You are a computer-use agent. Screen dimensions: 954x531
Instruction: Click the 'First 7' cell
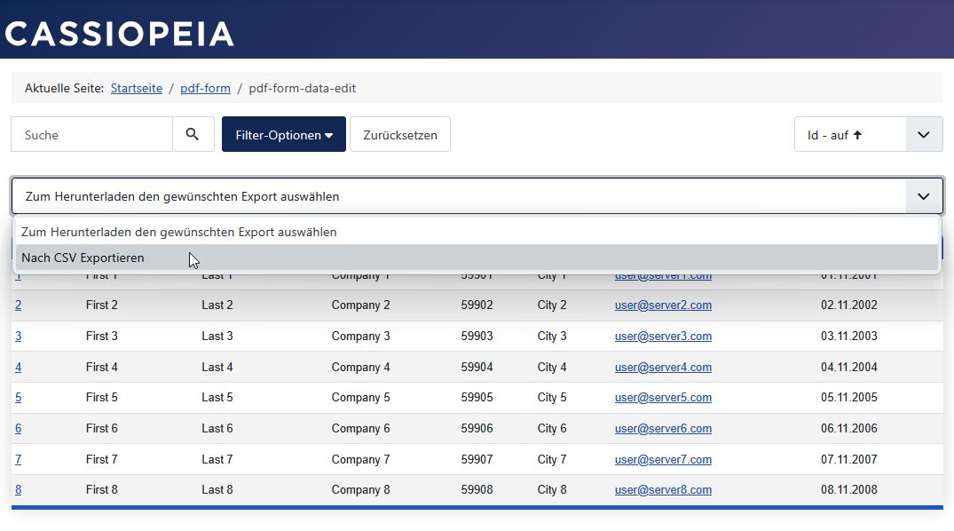click(x=101, y=460)
